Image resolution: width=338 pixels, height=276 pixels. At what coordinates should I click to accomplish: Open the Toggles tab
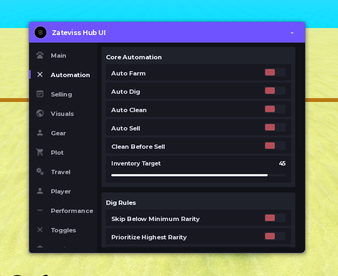pos(63,230)
